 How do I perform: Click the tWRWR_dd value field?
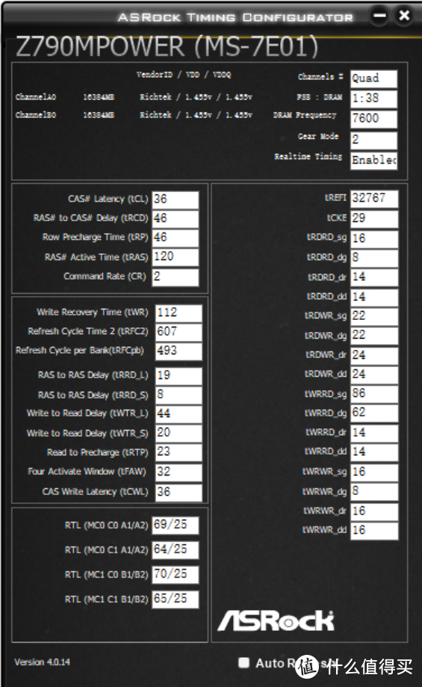[x=374, y=531]
